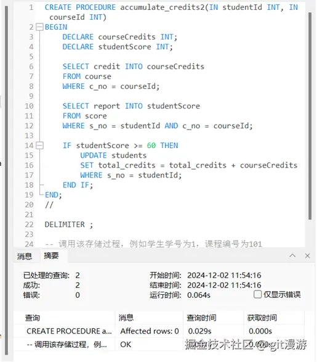Click the SELECT credit INTO courseCredits line
This screenshot has width=317, height=362.
pyautogui.click(x=134, y=67)
